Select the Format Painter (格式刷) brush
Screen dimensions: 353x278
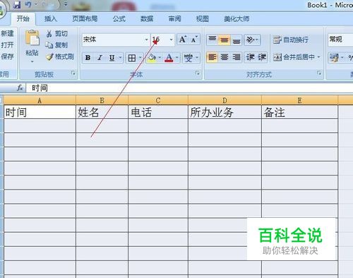pos(49,57)
